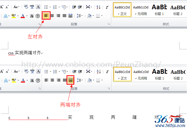The image size is (187, 129).
Task: Open font color dropdown arrow, upper ribbon
Action: pyautogui.click(x=27, y=16)
